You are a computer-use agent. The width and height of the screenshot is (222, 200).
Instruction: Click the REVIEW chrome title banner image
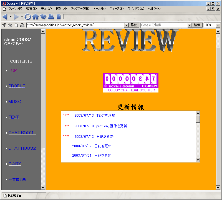[130, 40]
